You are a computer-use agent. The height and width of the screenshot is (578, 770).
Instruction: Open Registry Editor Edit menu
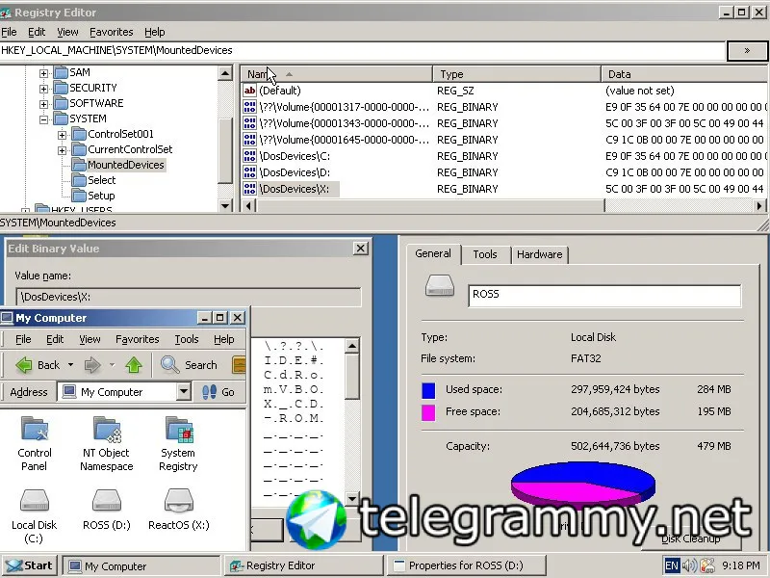pos(37,32)
